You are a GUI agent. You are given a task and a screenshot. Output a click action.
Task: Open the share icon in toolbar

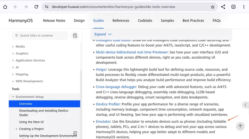223,7
